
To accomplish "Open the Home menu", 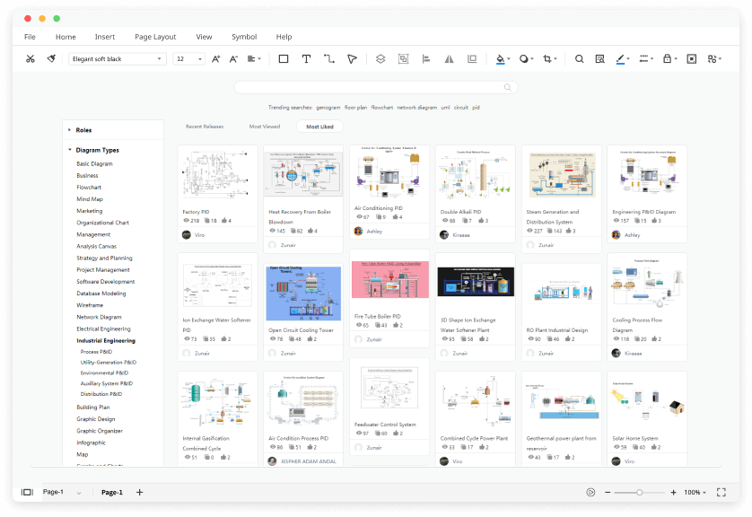I will 66,37.
